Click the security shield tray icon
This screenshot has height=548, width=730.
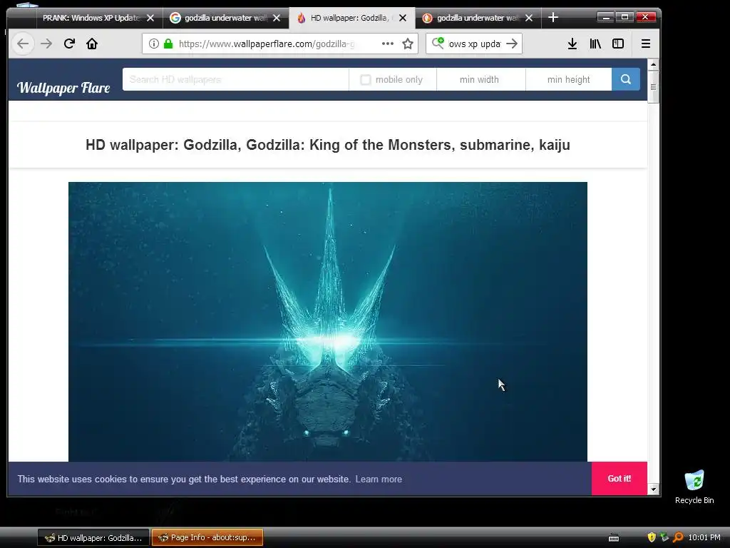652,537
